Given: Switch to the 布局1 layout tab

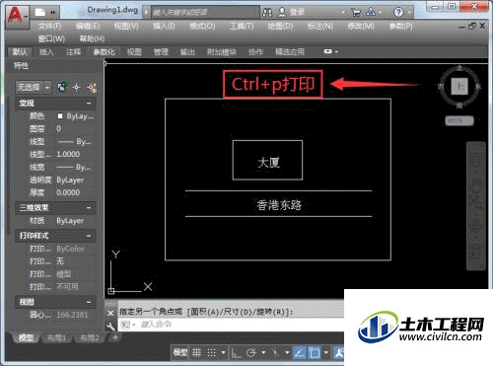Looking at the screenshot, I should (x=56, y=337).
